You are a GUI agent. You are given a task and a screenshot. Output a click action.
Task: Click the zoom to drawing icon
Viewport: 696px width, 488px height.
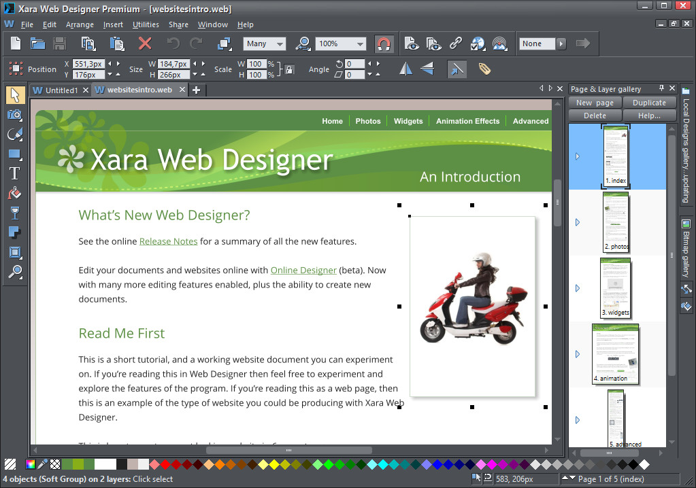point(303,43)
